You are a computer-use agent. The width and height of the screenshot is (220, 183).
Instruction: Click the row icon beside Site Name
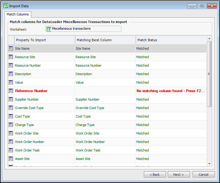pos(11,48)
